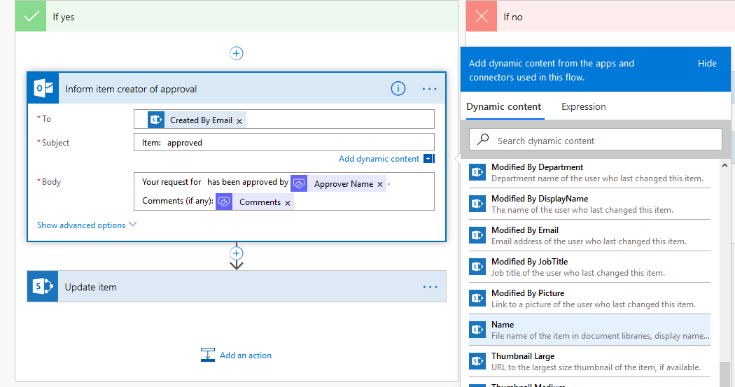735x387 pixels.
Task: Remove the Comments token from Body
Action: pos(288,203)
